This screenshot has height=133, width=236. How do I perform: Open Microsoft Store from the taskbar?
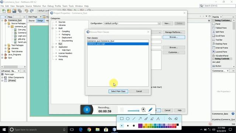click(x=106, y=130)
